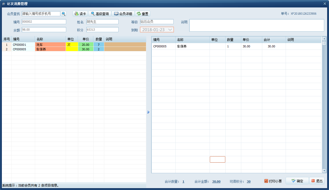
Task: Click the 读卡 read card button
Action: point(80,14)
